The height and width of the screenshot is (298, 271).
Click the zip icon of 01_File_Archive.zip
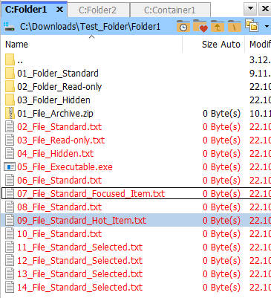coord(10,114)
